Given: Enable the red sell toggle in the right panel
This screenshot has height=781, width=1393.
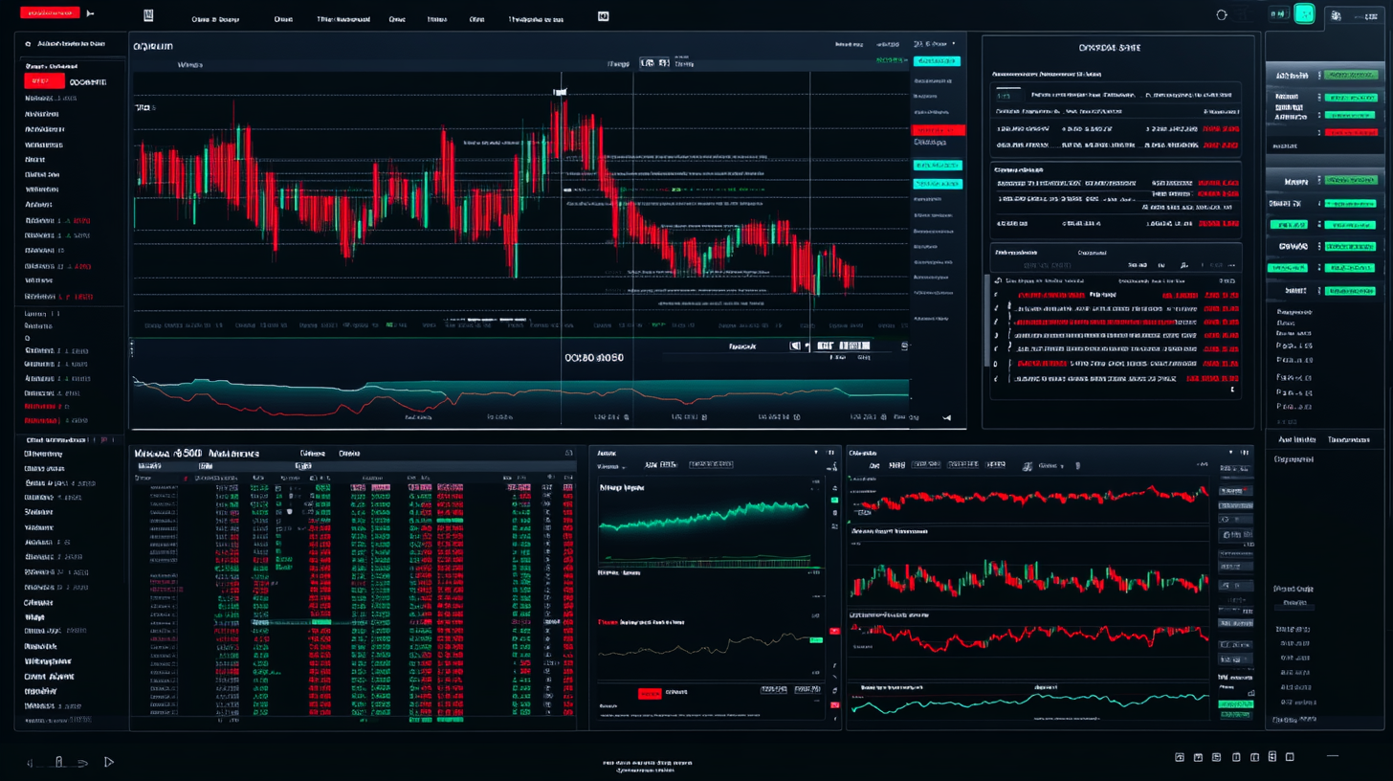Looking at the screenshot, I should pos(1353,131).
